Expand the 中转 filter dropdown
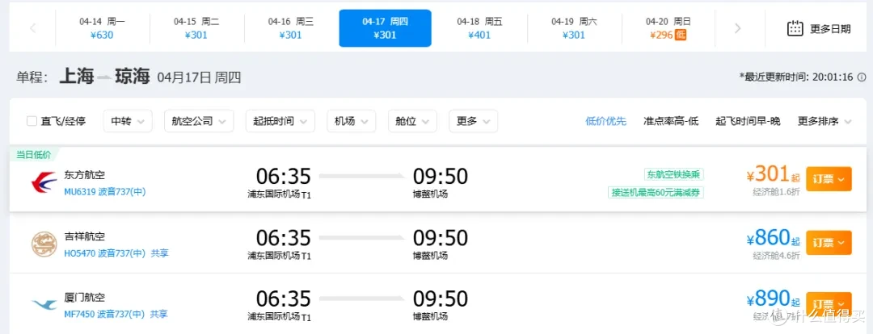873x334 pixels. [128, 121]
